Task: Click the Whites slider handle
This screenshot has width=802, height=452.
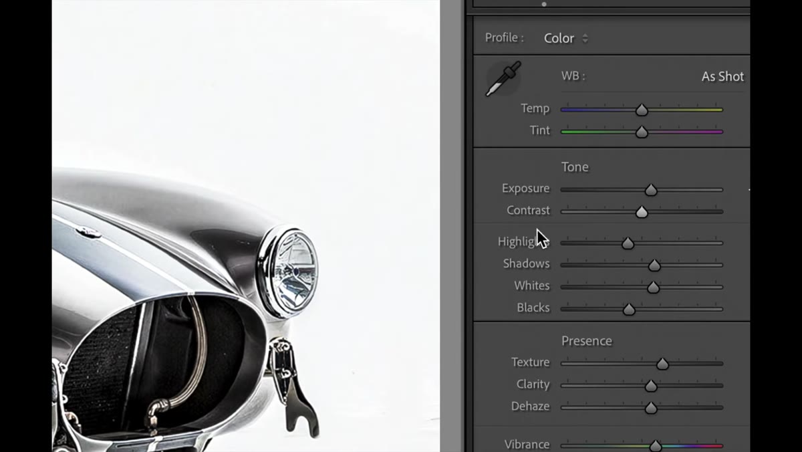Action: tap(653, 288)
